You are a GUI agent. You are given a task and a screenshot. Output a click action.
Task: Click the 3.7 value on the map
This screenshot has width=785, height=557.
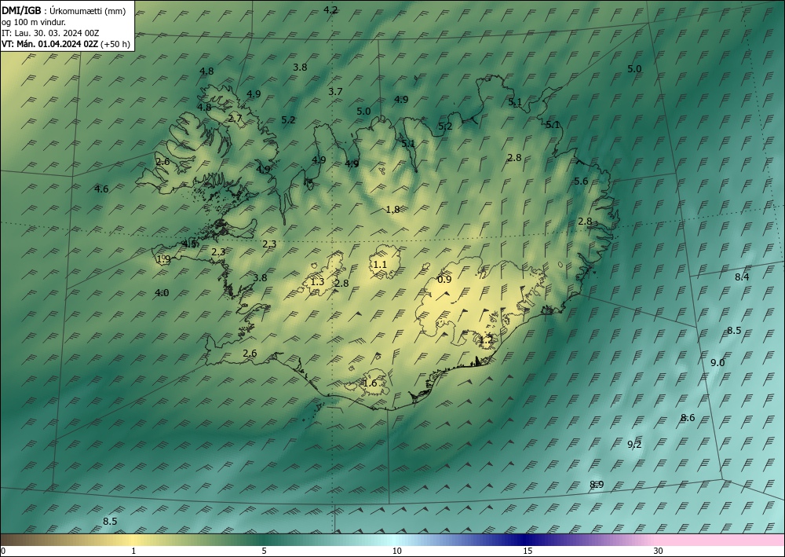pyautogui.click(x=335, y=91)
